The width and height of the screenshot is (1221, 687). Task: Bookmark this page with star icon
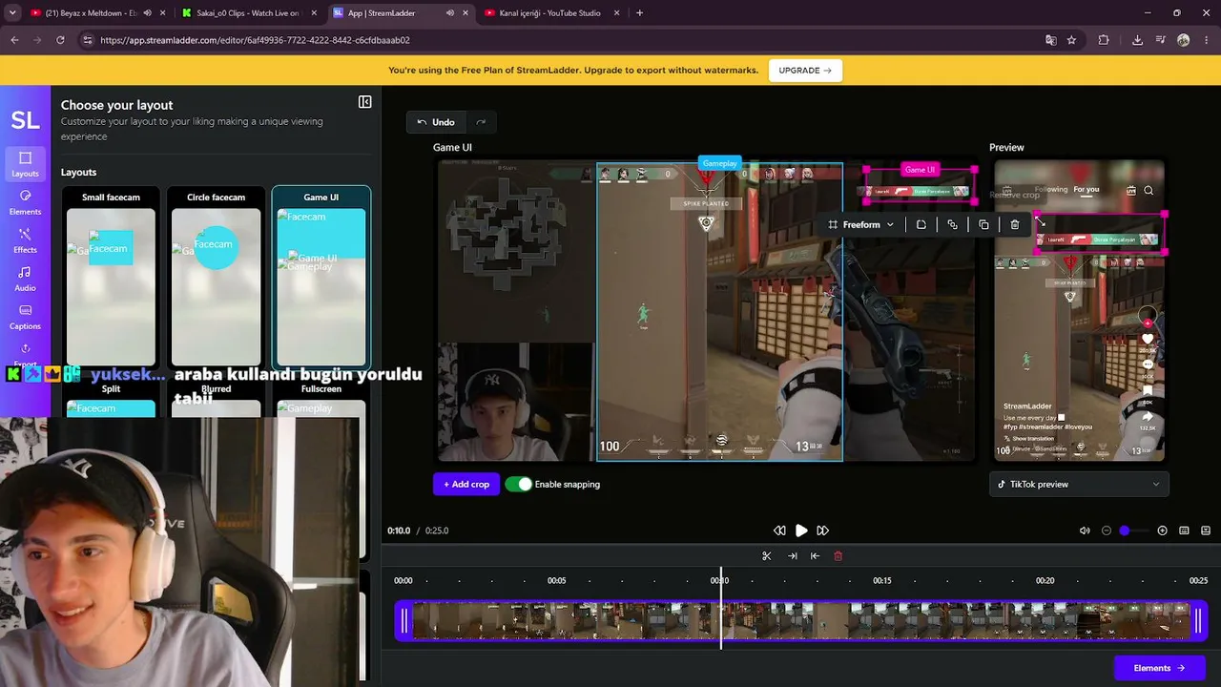pyautogui.click(x=1071, y=40)
